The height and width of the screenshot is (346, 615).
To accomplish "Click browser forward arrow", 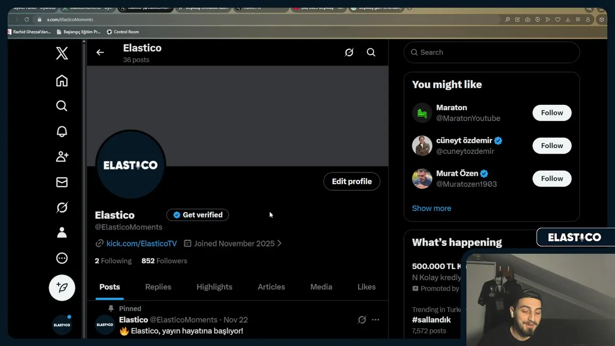I will 16,20.
